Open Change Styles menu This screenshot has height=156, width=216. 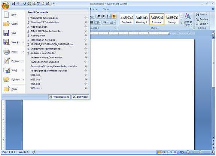pos(188,19)
